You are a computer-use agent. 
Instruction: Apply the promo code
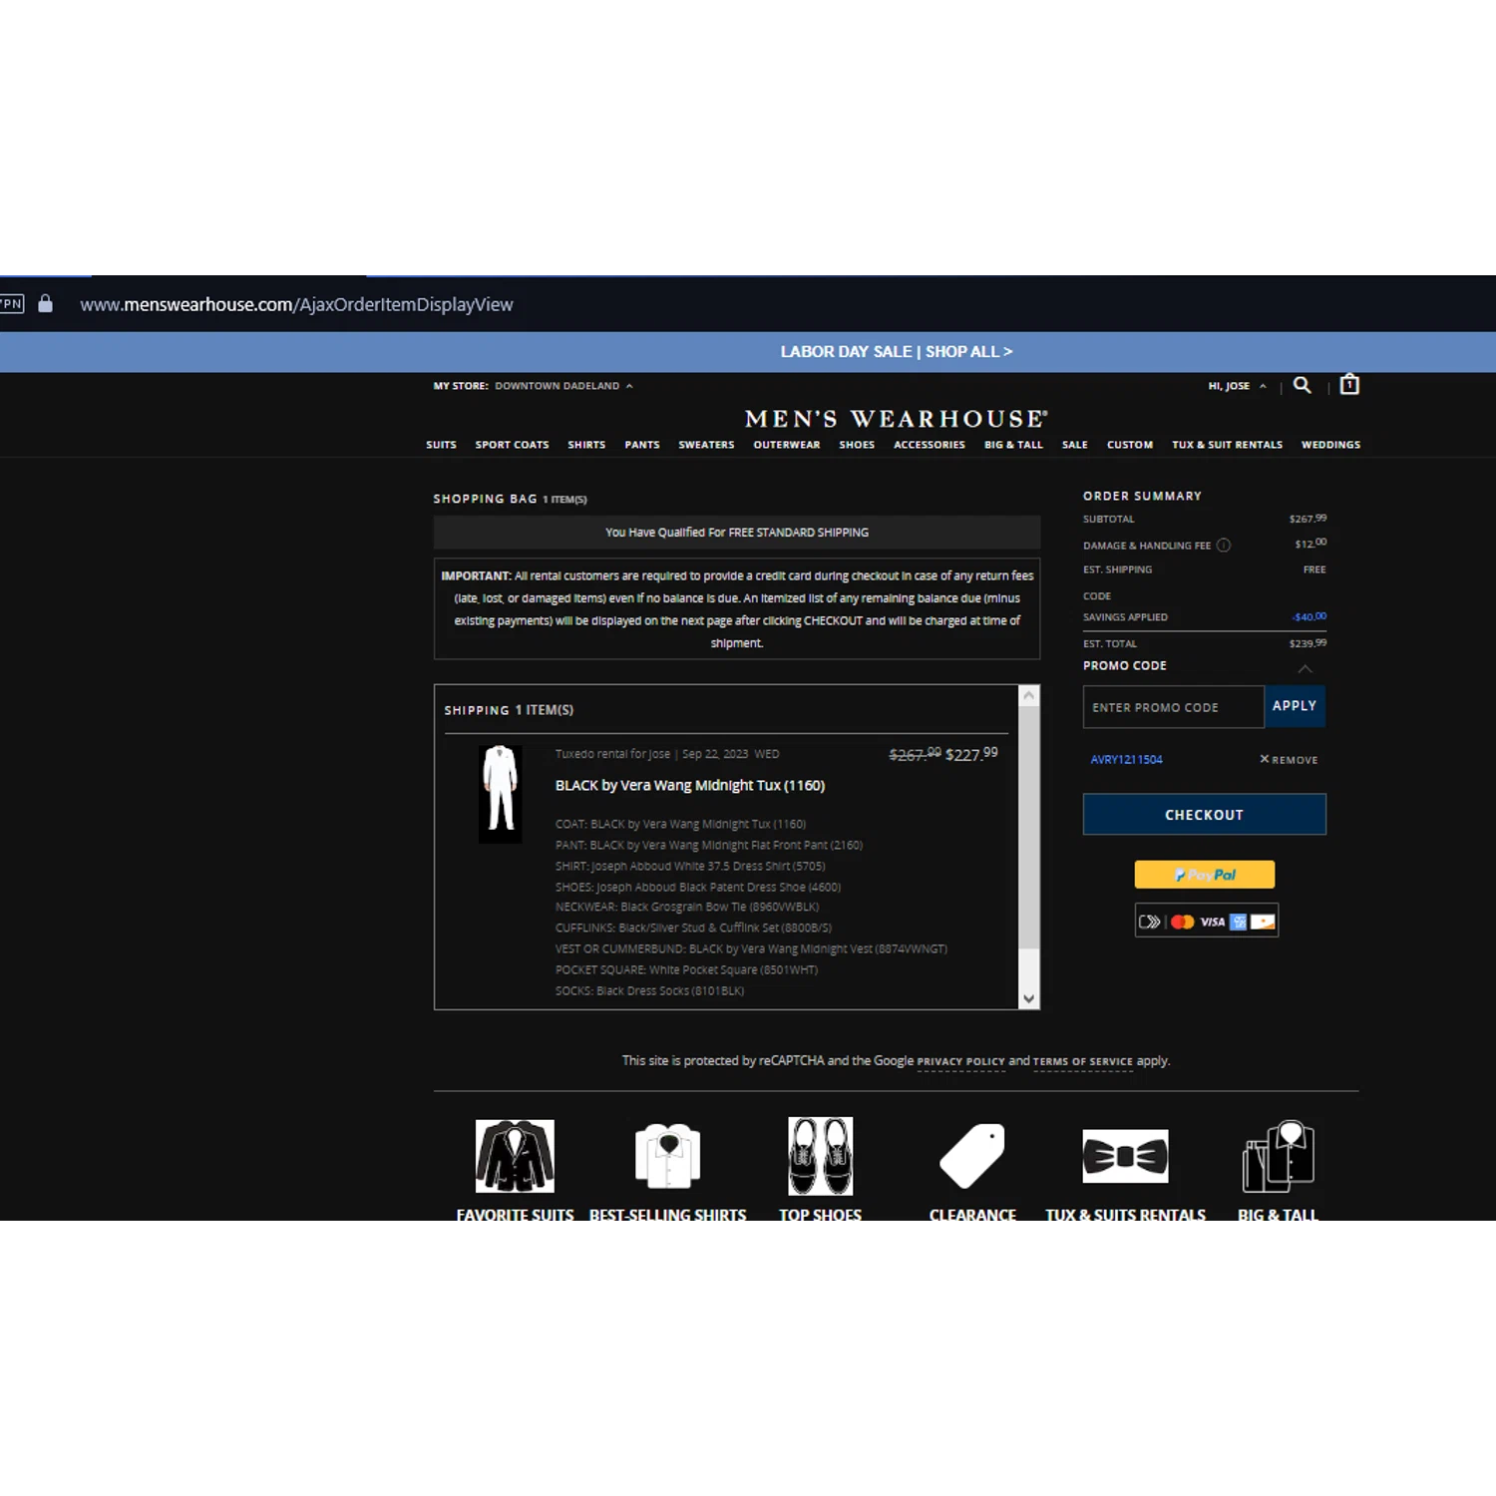pyautogui.click(x=1295, y=706)
